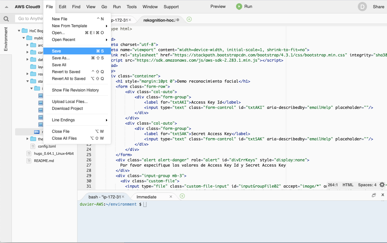Add new editor tab with plus icon
387x243 pixels.
tap(189, 19)
